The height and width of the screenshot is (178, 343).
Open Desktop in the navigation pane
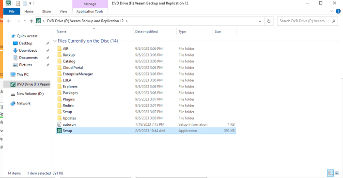[26, 43]
